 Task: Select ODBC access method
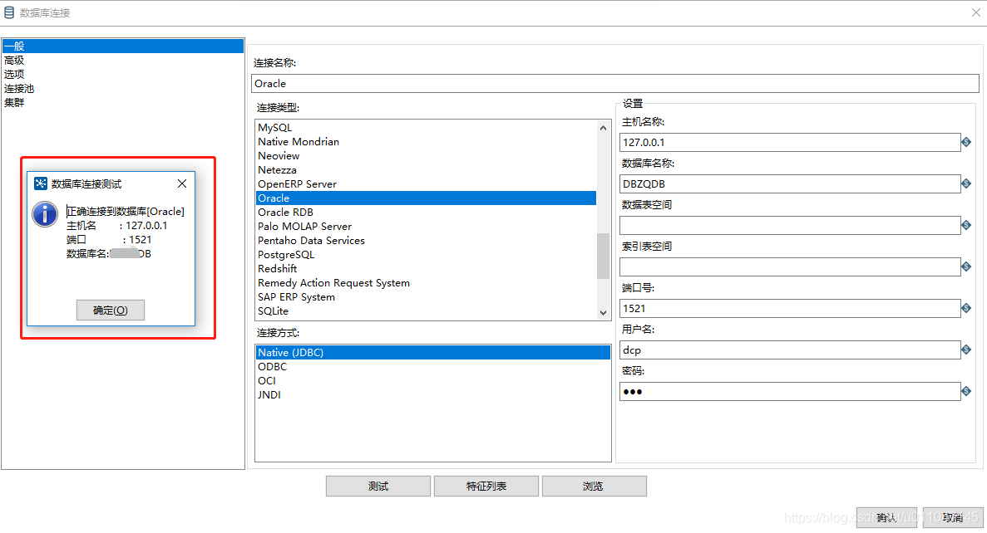coord(433,366)
